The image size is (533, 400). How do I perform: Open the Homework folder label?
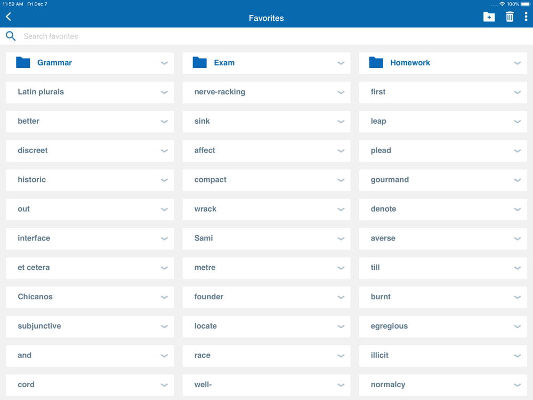click(410, 62)
